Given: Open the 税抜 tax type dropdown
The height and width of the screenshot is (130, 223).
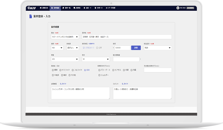Looking at the screenshot, I should [x=158, y=48].
